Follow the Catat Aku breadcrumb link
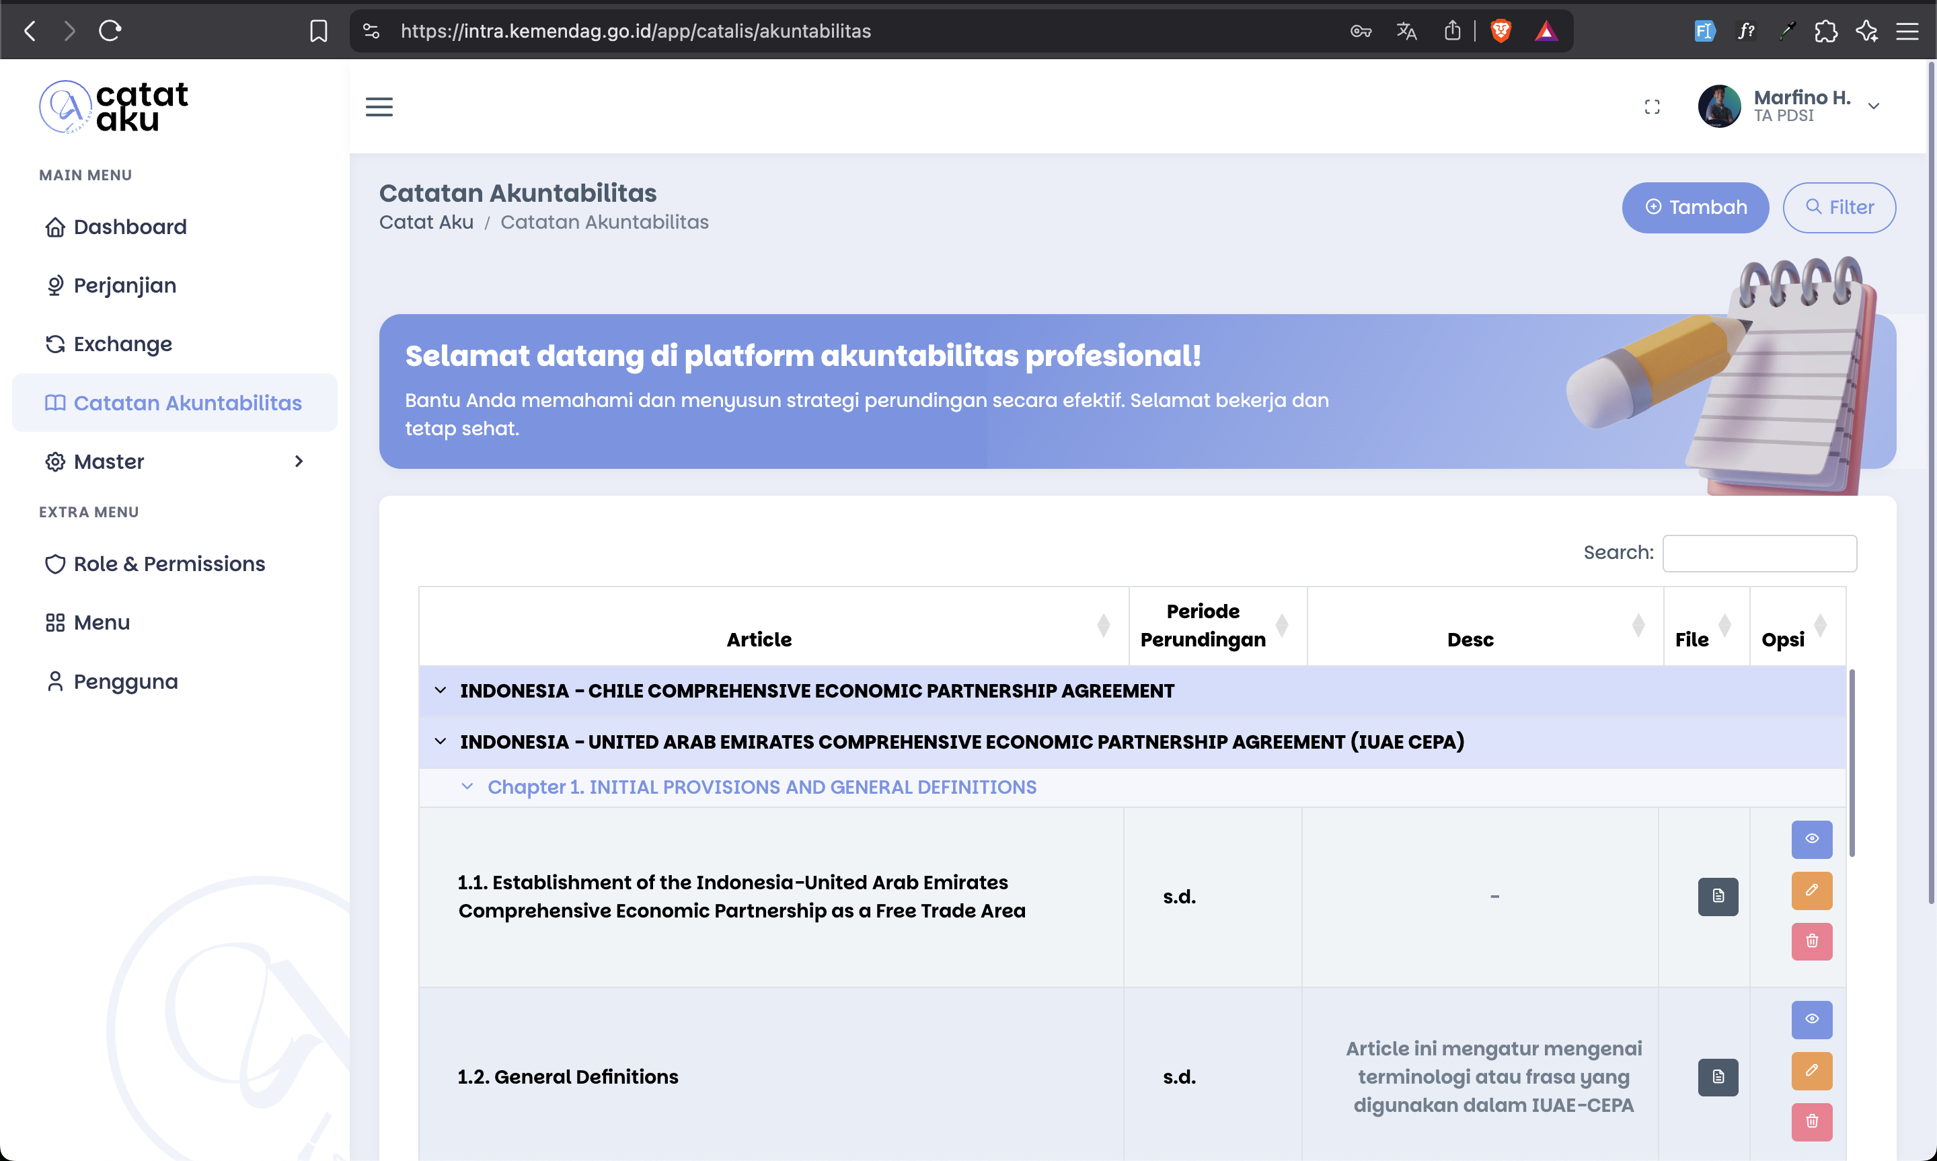The height and width of the screenshot is (1161, 1937). (426, 222)
